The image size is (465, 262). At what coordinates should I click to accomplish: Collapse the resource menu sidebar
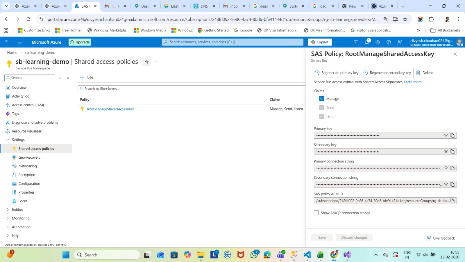[x=68, y=78]
